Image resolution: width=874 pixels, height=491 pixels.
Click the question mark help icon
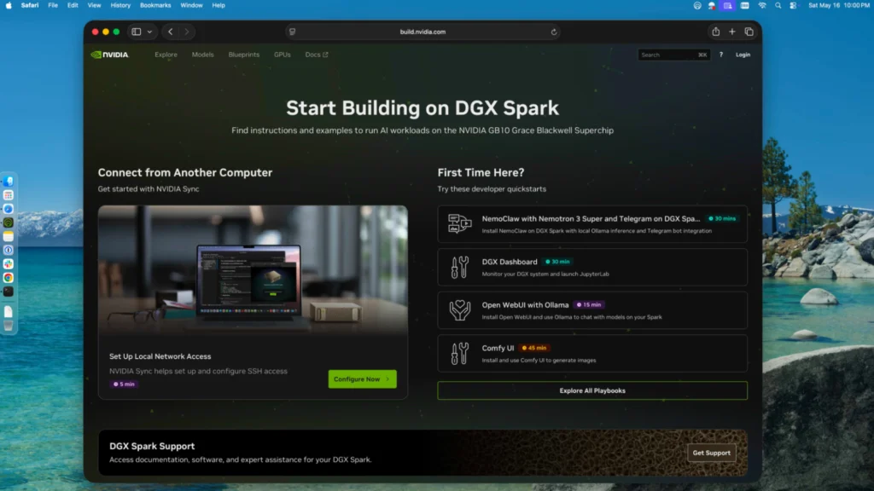coord(720,55)
